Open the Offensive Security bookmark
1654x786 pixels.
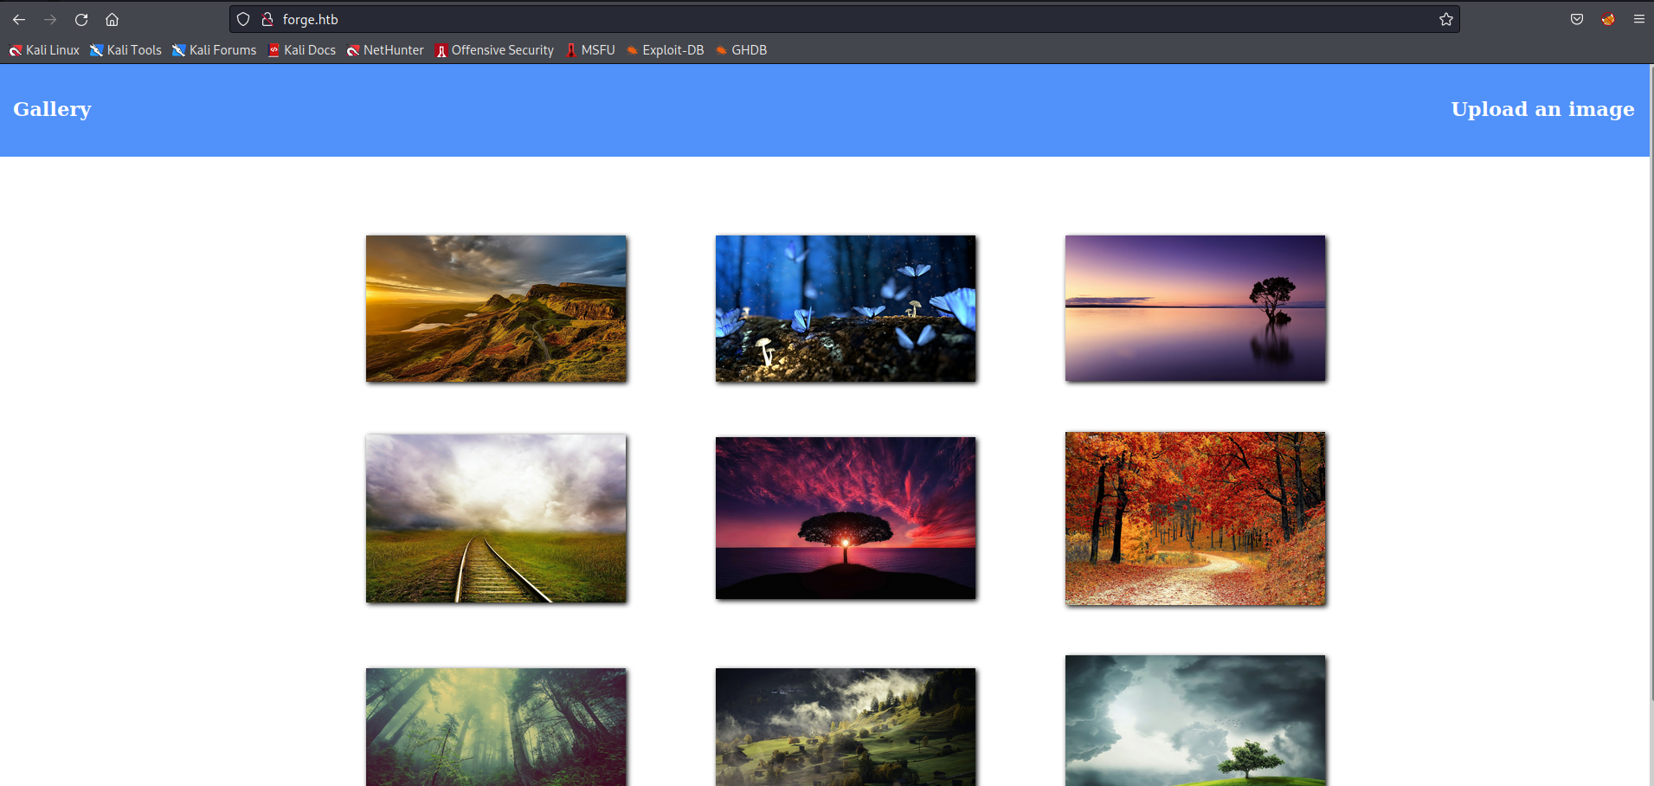click(493, 50)
